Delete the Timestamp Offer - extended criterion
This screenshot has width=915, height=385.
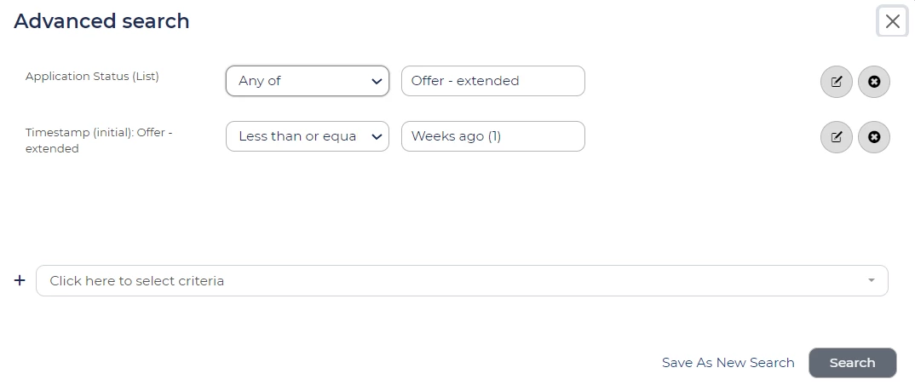click(873, 136)
